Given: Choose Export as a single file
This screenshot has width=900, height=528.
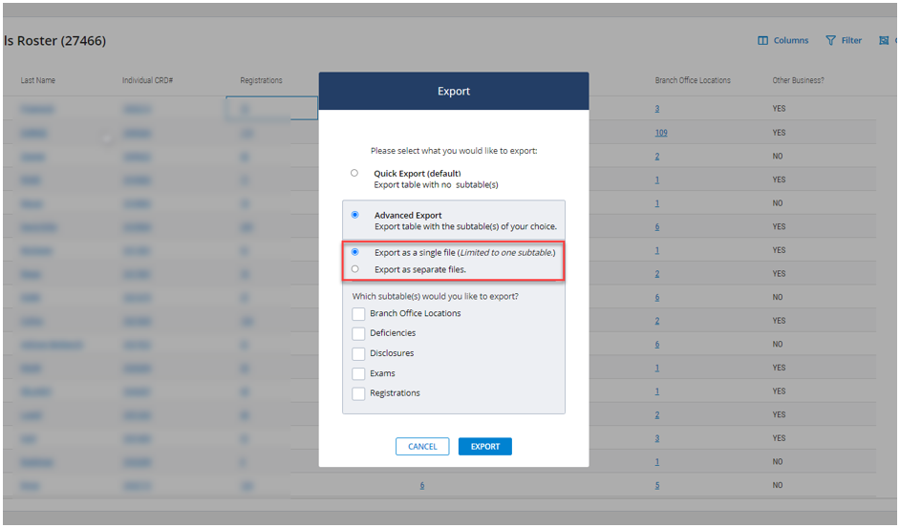Looking at the screenshot, I should tap(355, 252).
